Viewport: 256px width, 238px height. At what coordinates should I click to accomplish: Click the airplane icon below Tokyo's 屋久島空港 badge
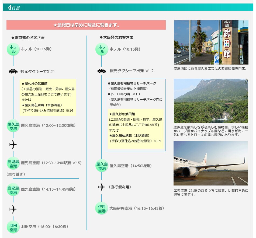[13, 145]
